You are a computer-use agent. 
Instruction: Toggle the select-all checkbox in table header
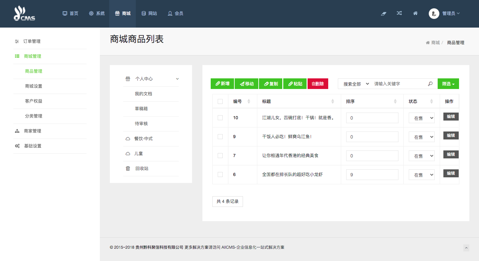click(220, 102)
